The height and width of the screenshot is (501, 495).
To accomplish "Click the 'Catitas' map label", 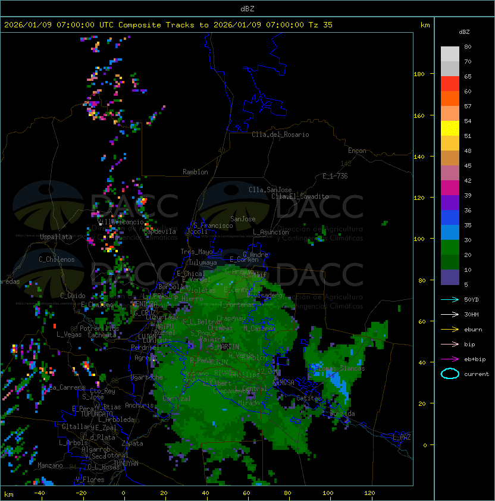I will [x=309, y=398].
